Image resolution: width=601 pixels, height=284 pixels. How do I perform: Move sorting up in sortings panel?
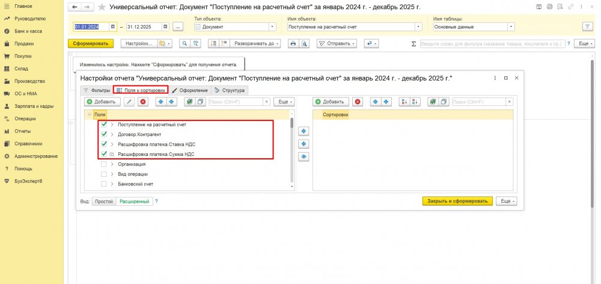click(375, 102)
